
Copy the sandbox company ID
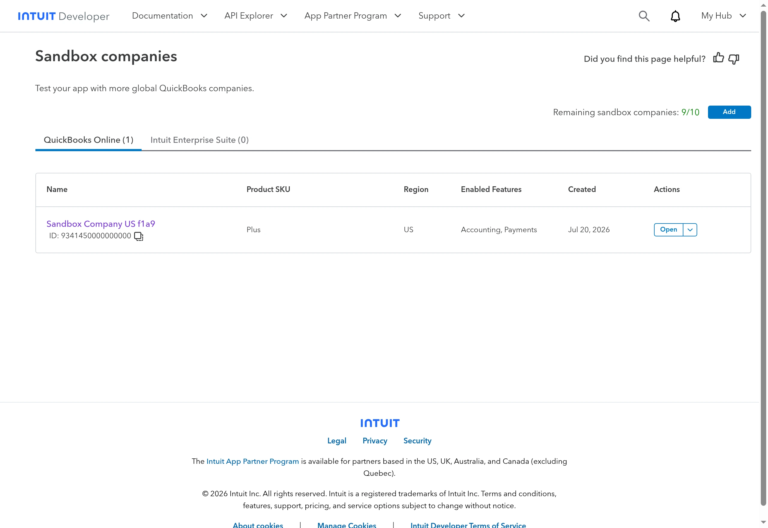(139, 236)
